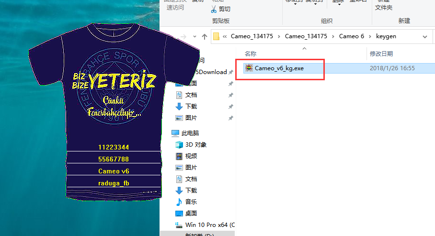The width and height of the screenshot is (435, 236).
Task: Click blue arrow icon of pinned 下载
Action: (179, 106)
